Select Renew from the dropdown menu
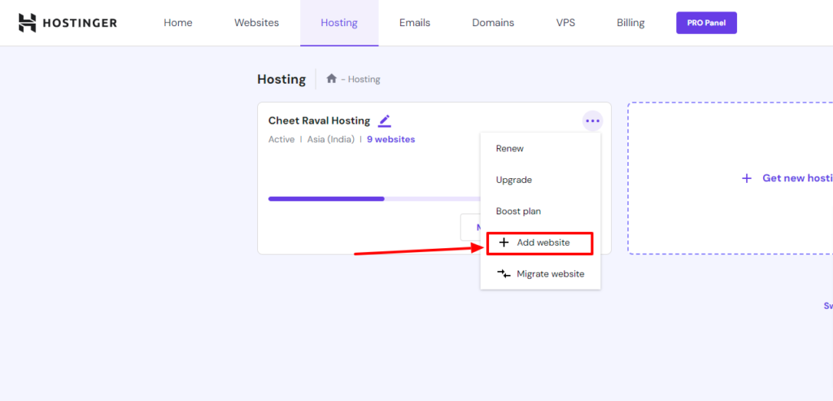This screenshot has width=833, height=401. tap(510, 149)
